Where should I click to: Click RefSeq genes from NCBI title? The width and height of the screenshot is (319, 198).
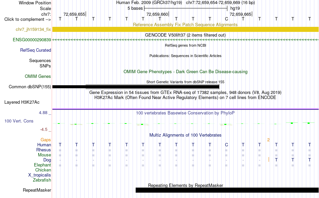(185, 46)
